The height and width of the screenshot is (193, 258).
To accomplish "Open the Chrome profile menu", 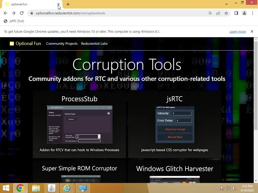I will pyautogui.click(x=244, y=13).
